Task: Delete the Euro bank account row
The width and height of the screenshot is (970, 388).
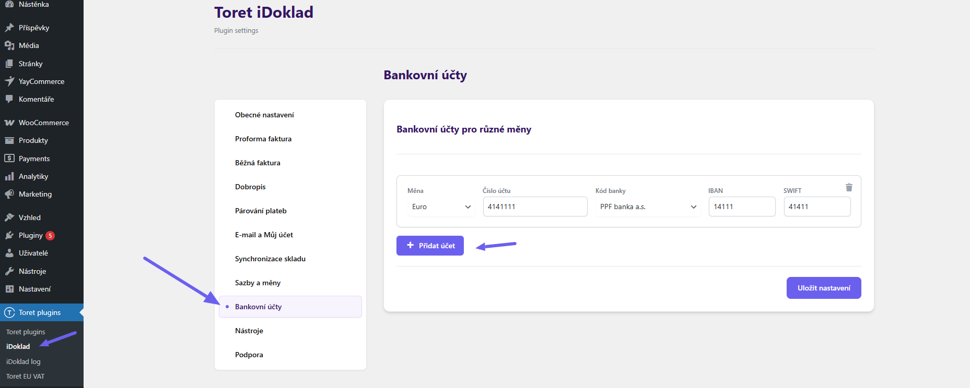Action: pos(849,187)
